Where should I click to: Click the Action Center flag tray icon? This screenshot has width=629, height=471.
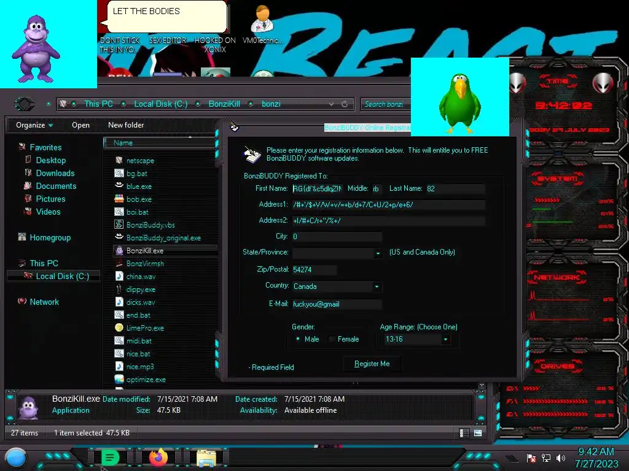(x=531, y=458)
